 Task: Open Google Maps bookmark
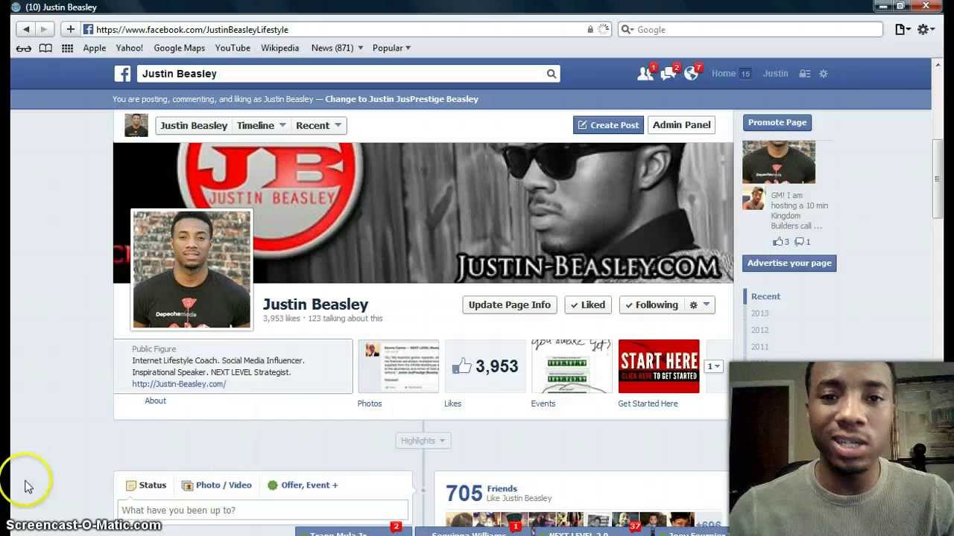click(179, 48)
